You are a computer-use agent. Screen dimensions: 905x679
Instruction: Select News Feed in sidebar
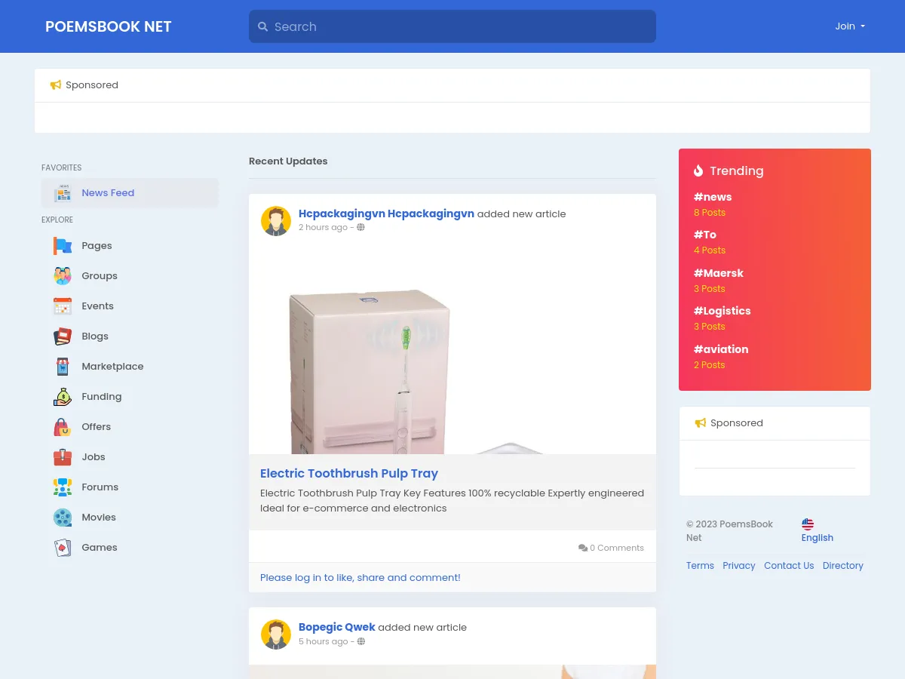click(x=108, y=193)
